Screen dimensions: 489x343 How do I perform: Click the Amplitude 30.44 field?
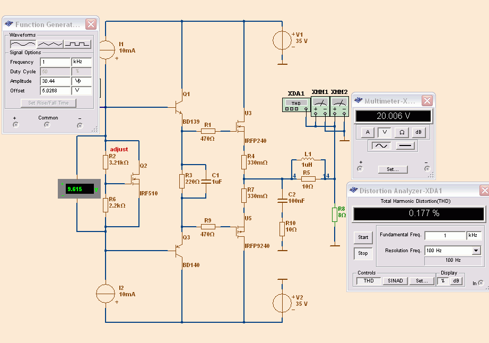[x=55, y=81]
